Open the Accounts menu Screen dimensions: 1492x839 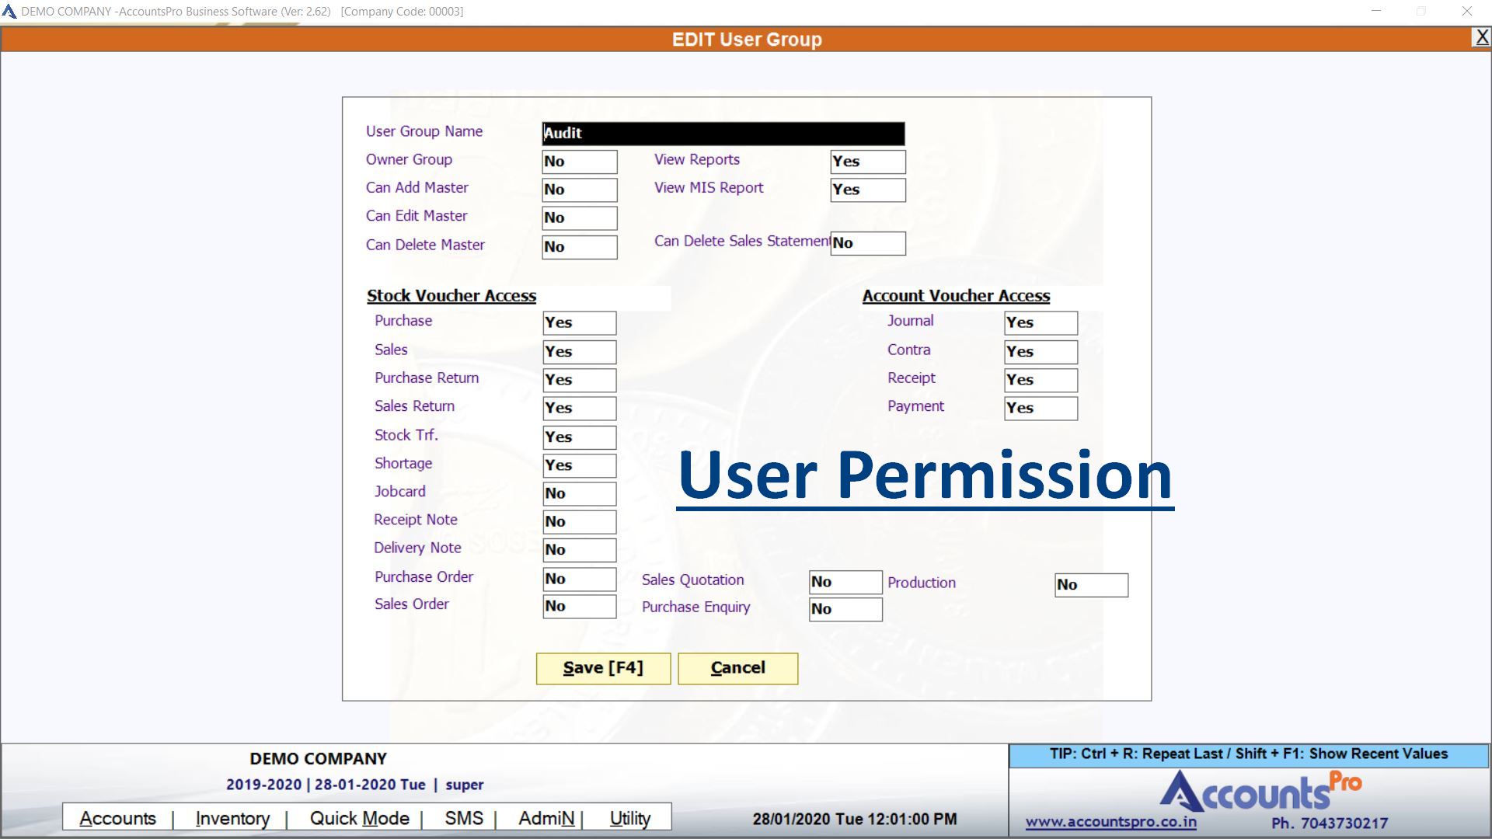[117, 818]
